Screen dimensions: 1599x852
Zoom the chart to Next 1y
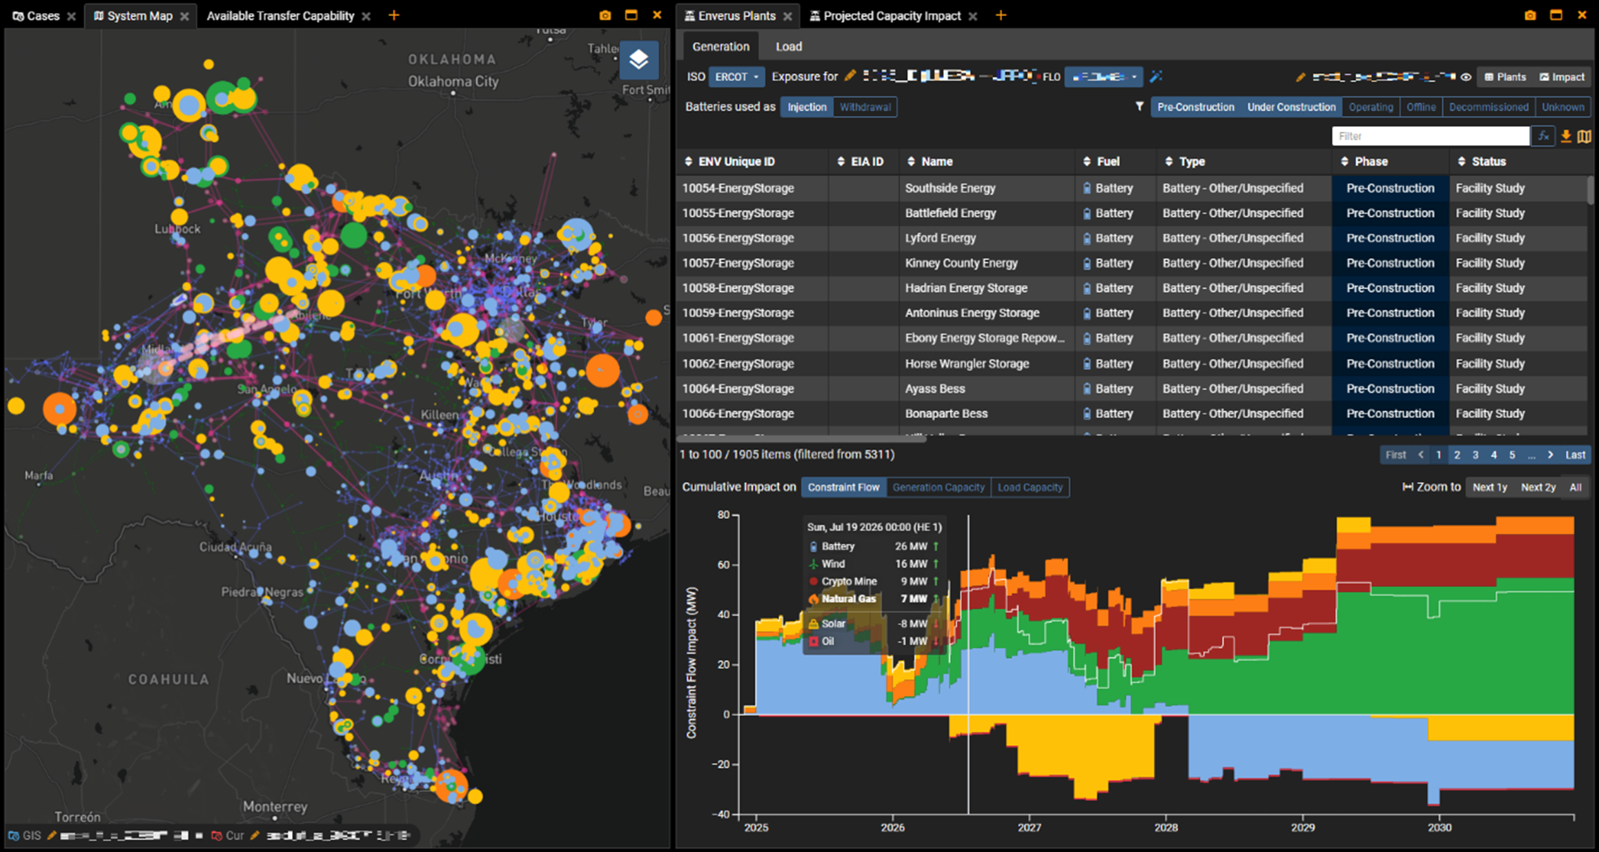click(x=1489, y=487)
